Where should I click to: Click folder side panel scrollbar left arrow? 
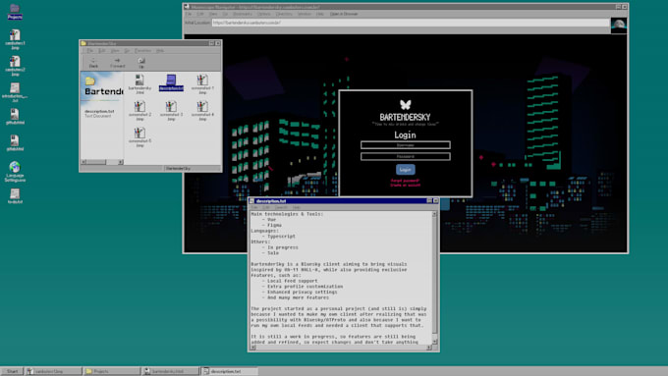[x=83, y=162]
